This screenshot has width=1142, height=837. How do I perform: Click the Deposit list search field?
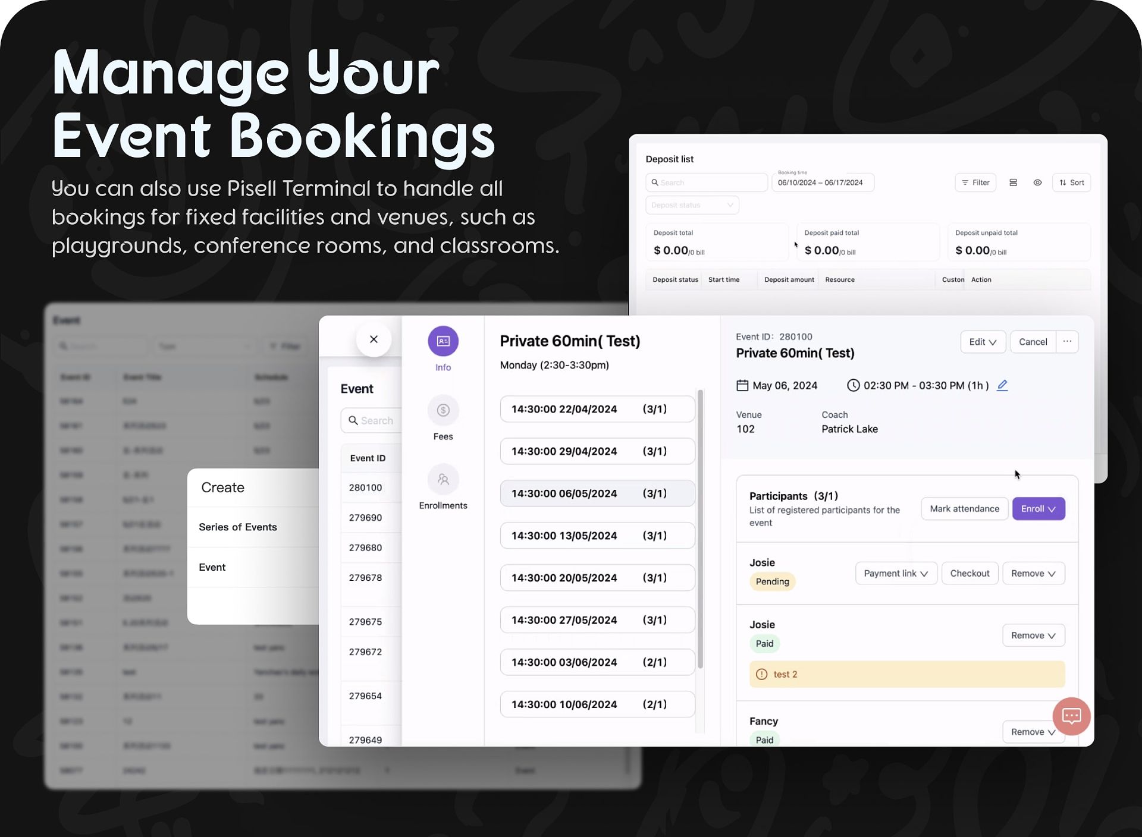coord(707,182)
